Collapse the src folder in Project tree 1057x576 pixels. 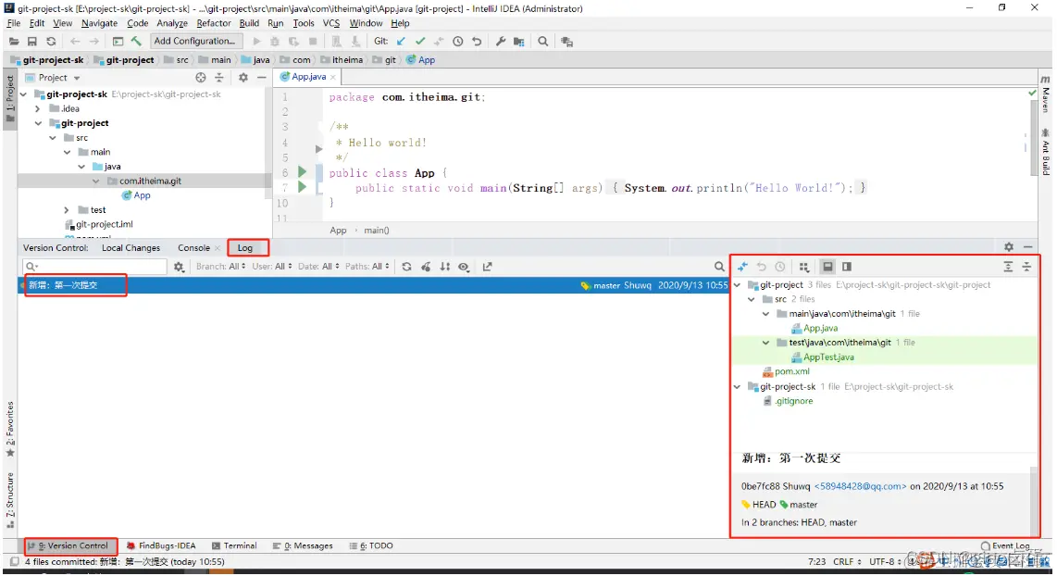click(53, 138)
